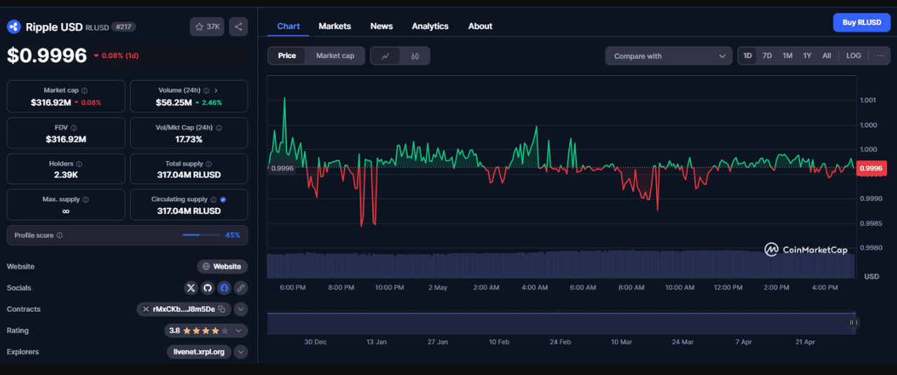Open the Facebook social link

click(x=224, y=287)
